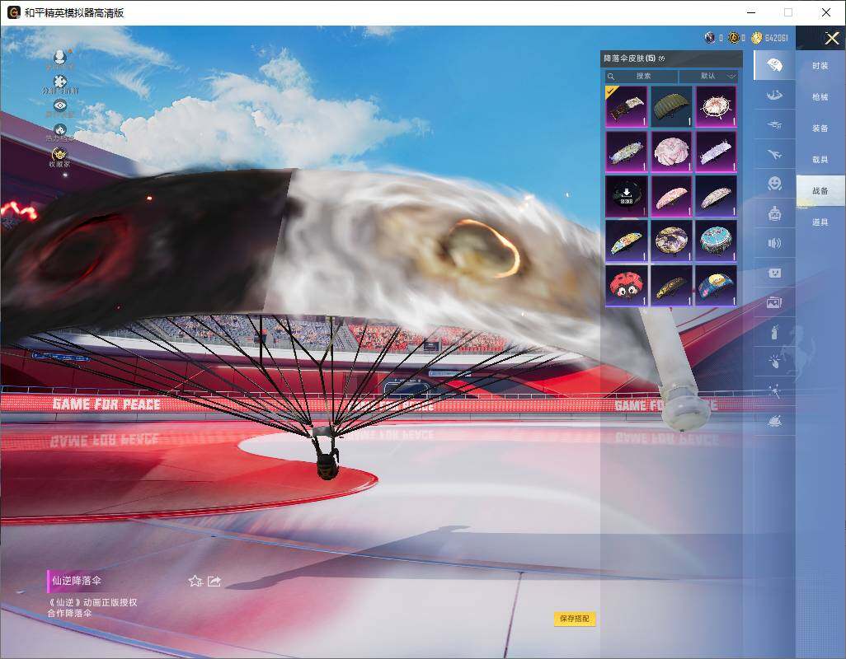Select the sticker face category icon
The height and width of the screenshot is (659, 846).
774,273
